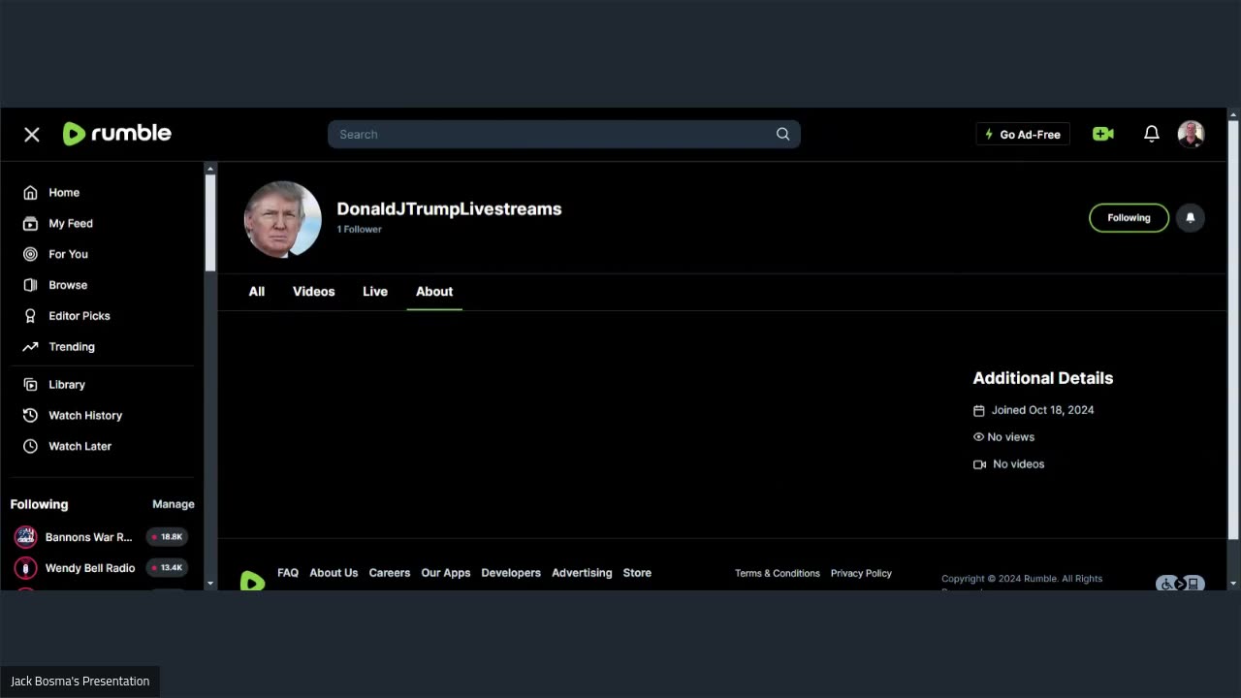Open Bannons War Room channel
The height and width of the screenshot is (698, 1241).
[x=89, y=537]
